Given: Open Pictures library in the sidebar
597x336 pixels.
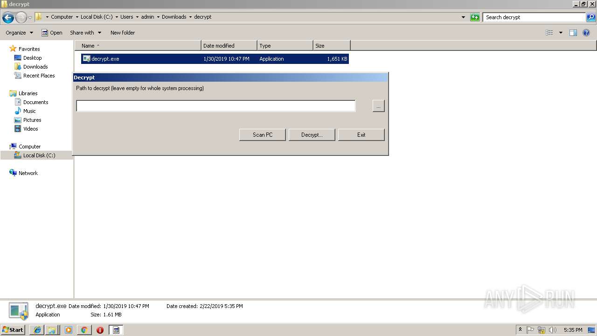Looking at the screenshot, I should (x=32, y=120).
